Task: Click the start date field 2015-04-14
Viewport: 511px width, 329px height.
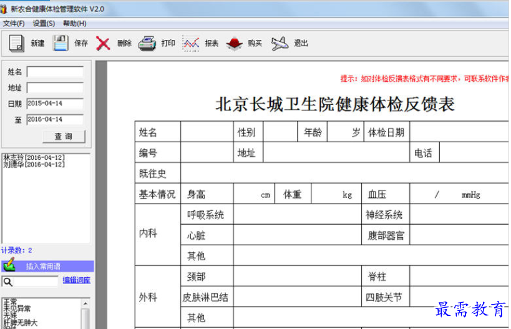Action: (55, 104)
